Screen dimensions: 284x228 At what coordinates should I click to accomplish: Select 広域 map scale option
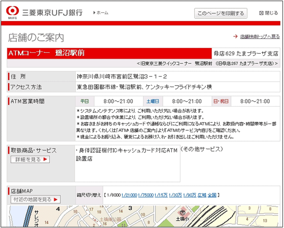(201, 195)
